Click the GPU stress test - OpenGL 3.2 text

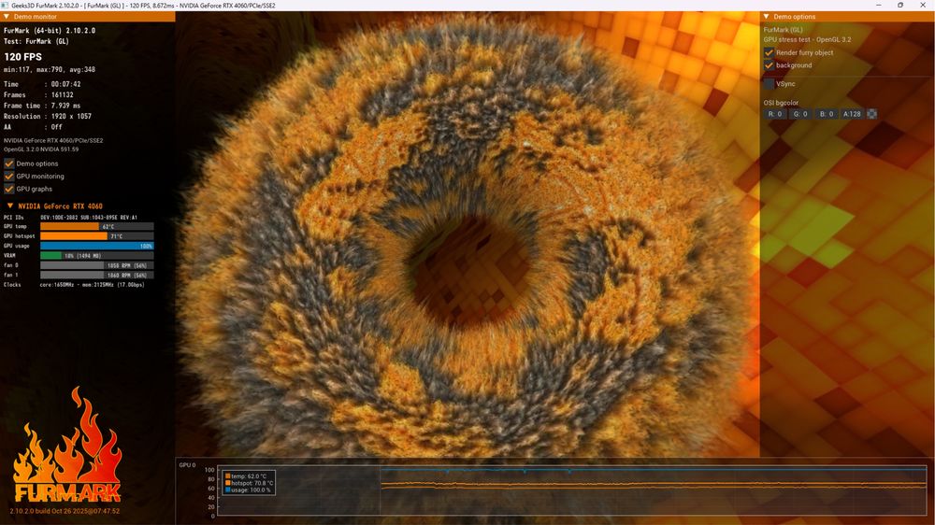coord(808,39)
